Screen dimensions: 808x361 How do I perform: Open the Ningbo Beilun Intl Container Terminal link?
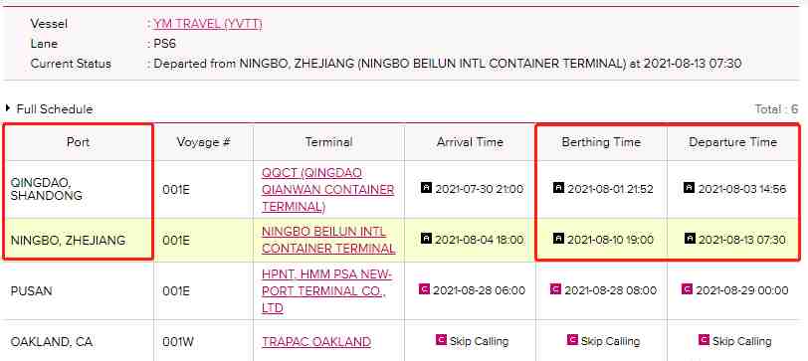pos(328,240)
